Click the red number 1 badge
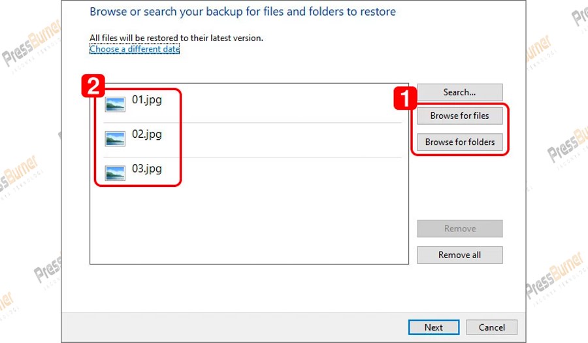Image resolution: width=588 pixels, height=343 pixels. (x=403, y=99)
